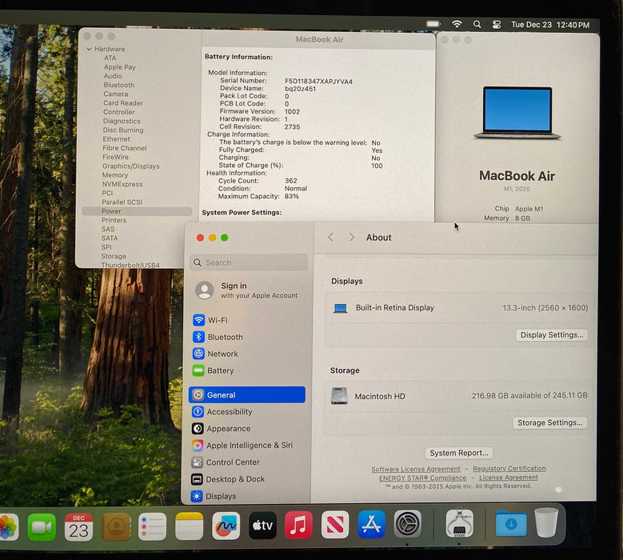Click Cycle Count value 362

point(291,181)
